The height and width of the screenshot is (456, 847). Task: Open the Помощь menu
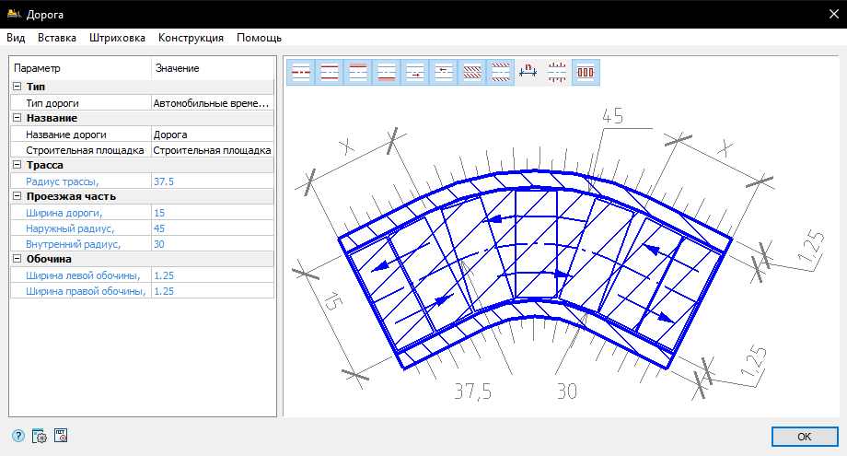260,38
